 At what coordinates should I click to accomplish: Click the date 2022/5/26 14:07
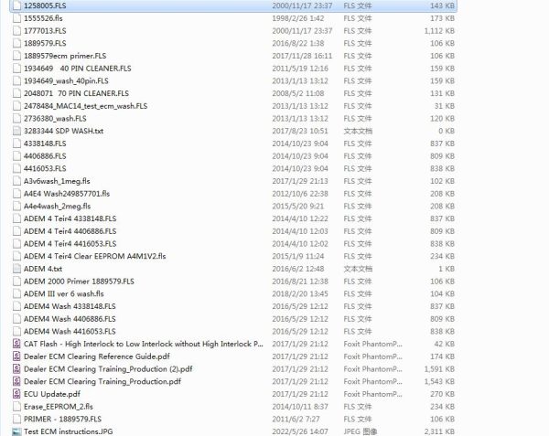coord(300,431)
